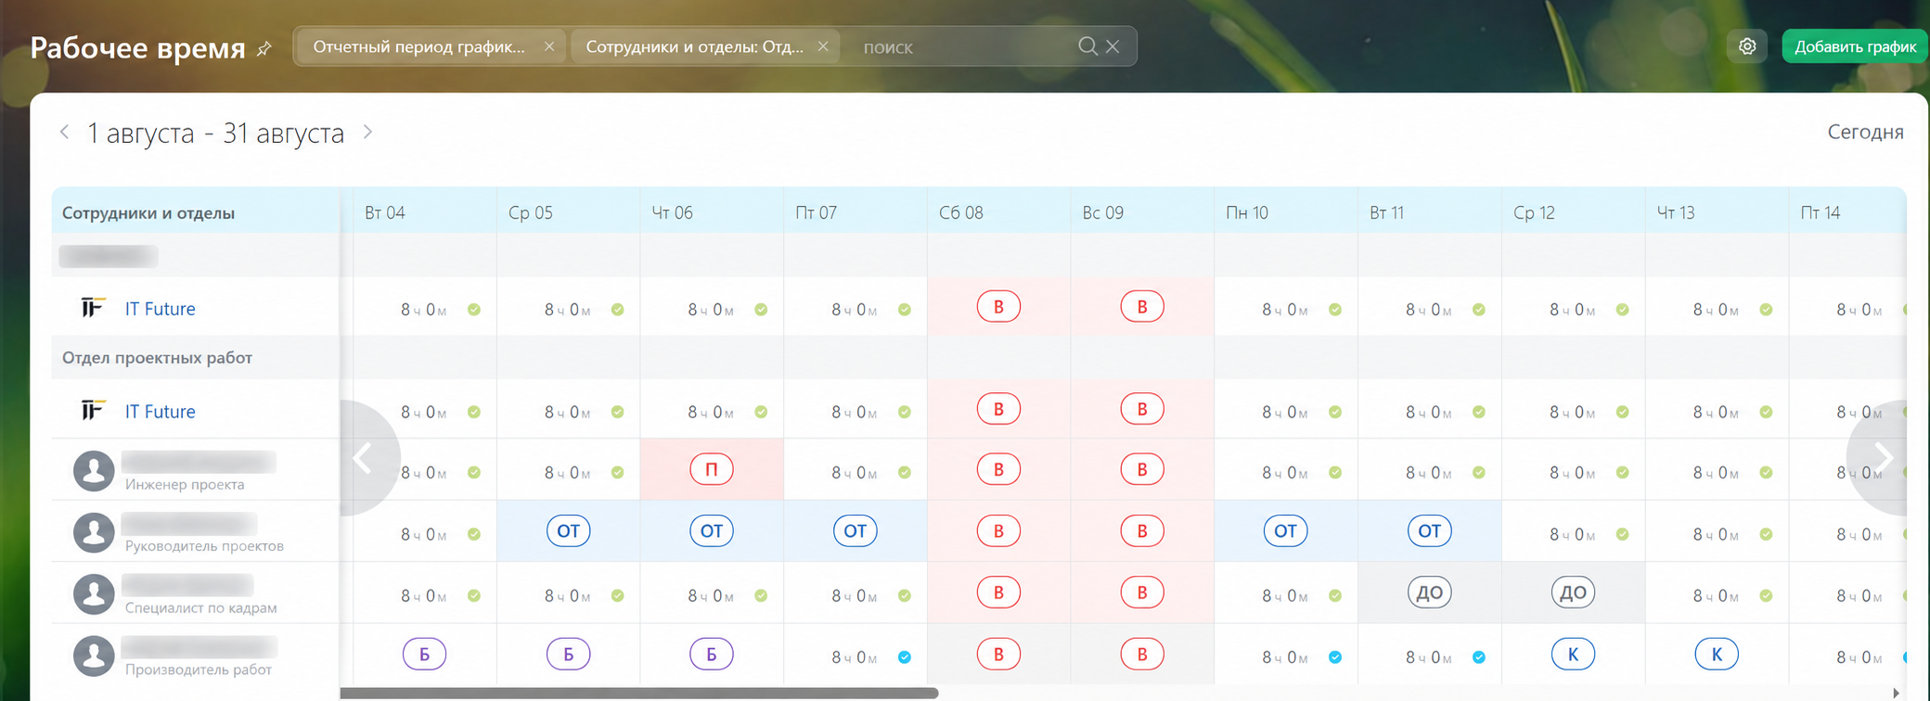The width and height of the screenshot is (1930, 701).
Task: Click Пн 10 column header
Action: point(1286,212)
